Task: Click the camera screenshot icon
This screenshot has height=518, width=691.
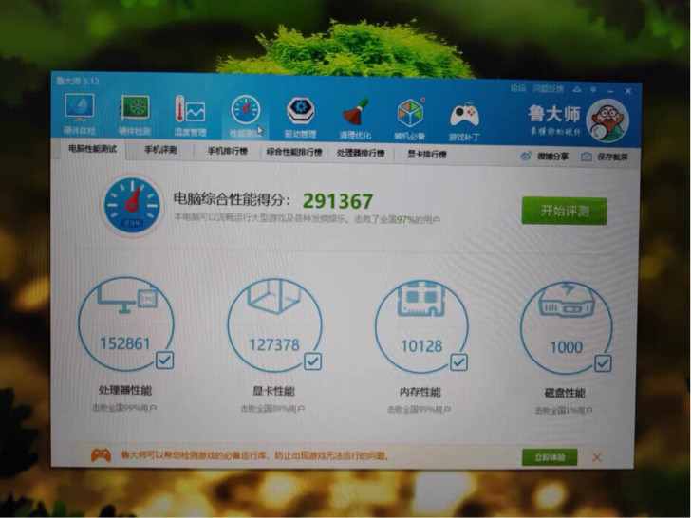Action: point(587,157)
